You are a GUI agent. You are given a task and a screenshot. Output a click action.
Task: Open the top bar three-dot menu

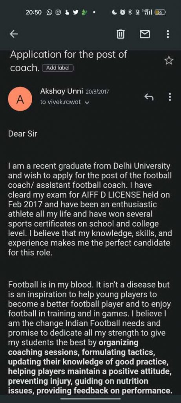(x=168, y=34)
